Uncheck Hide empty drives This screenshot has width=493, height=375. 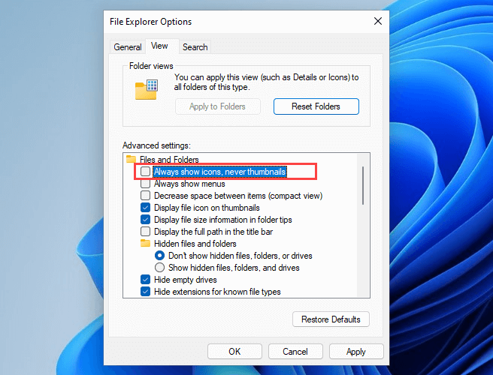click(146, 280)
